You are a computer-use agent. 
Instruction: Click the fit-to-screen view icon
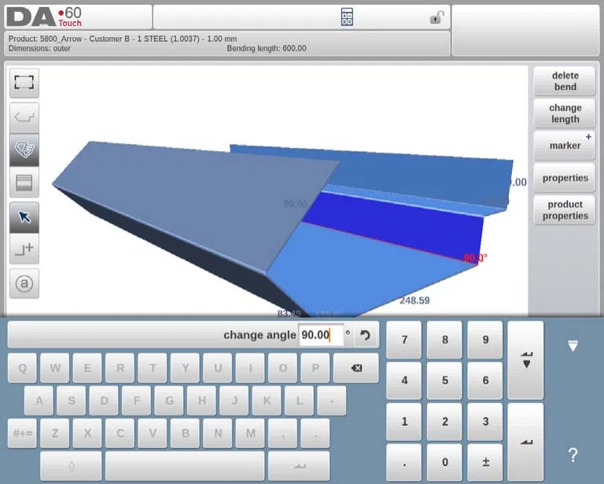pyautogui.click(x=24, y=83)
